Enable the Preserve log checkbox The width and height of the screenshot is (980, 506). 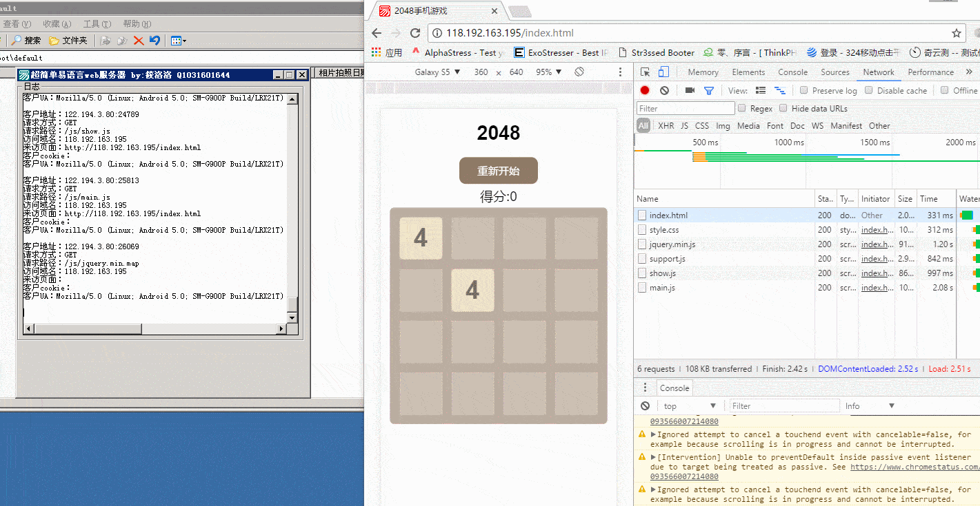[x=804, y=90]
